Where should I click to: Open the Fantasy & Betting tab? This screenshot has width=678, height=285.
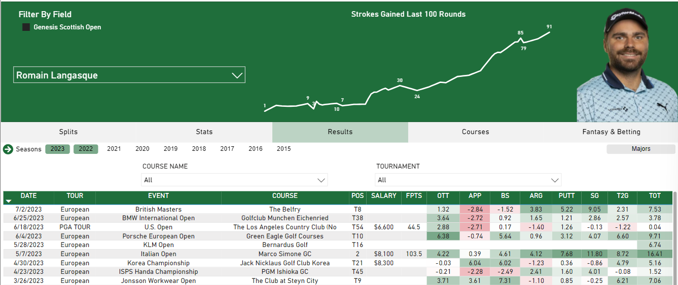[611, 132]
